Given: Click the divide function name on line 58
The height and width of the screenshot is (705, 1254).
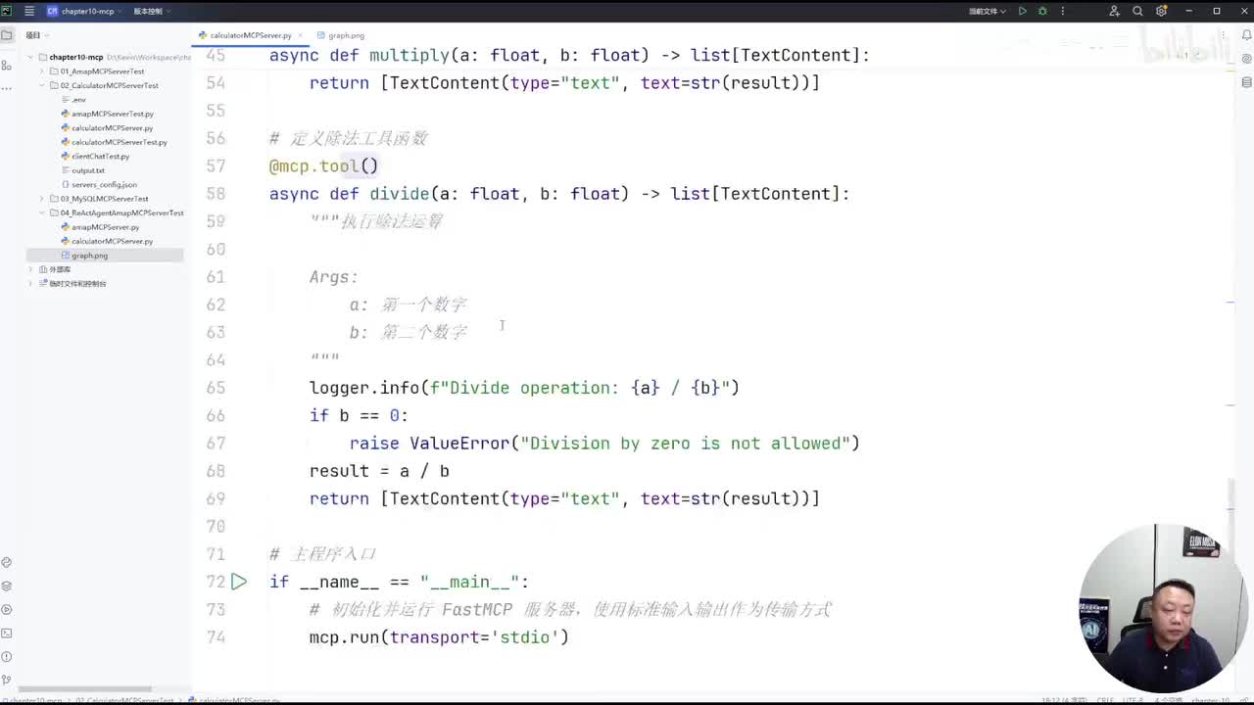Looking at the screenshot, I should (399, 194).
